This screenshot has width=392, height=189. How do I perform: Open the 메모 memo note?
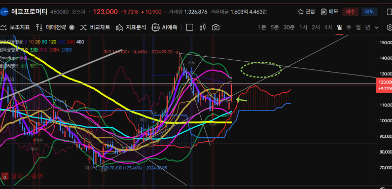329,12
